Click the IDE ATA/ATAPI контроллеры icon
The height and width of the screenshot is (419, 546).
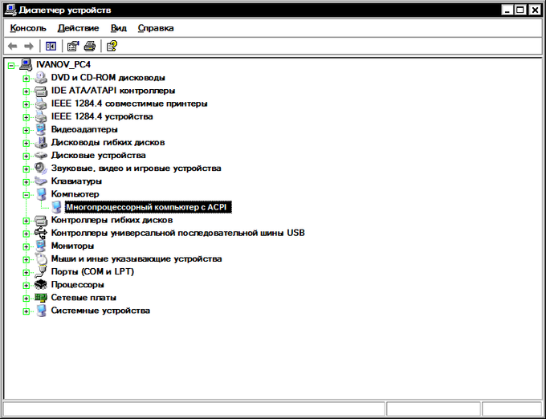[x=41, y=91]
